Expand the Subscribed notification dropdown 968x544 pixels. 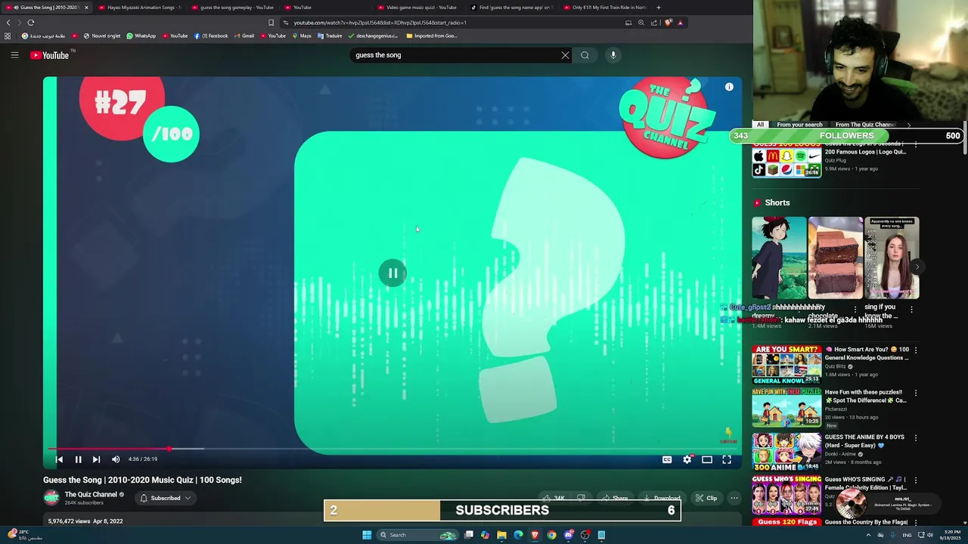165,498
